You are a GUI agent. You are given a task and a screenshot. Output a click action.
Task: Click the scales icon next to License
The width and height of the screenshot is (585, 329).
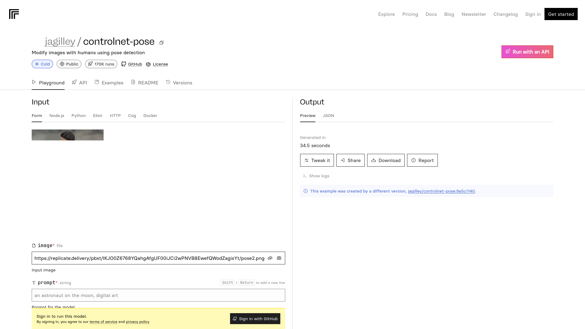pyautogui.click(x=148, y=64)
